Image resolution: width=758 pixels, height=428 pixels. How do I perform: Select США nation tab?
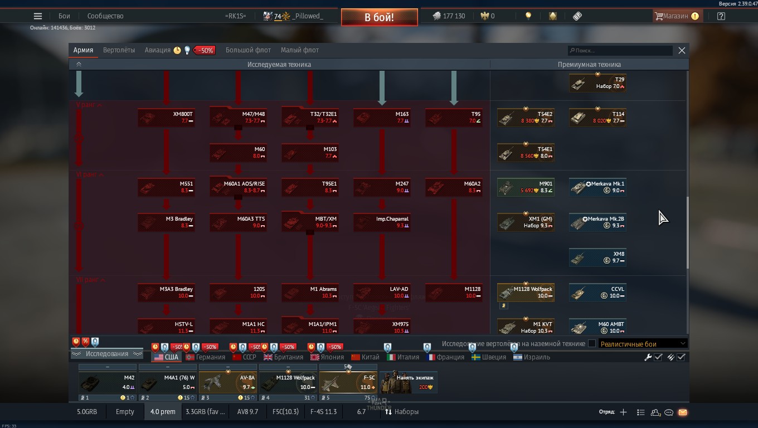coord(166,357)
